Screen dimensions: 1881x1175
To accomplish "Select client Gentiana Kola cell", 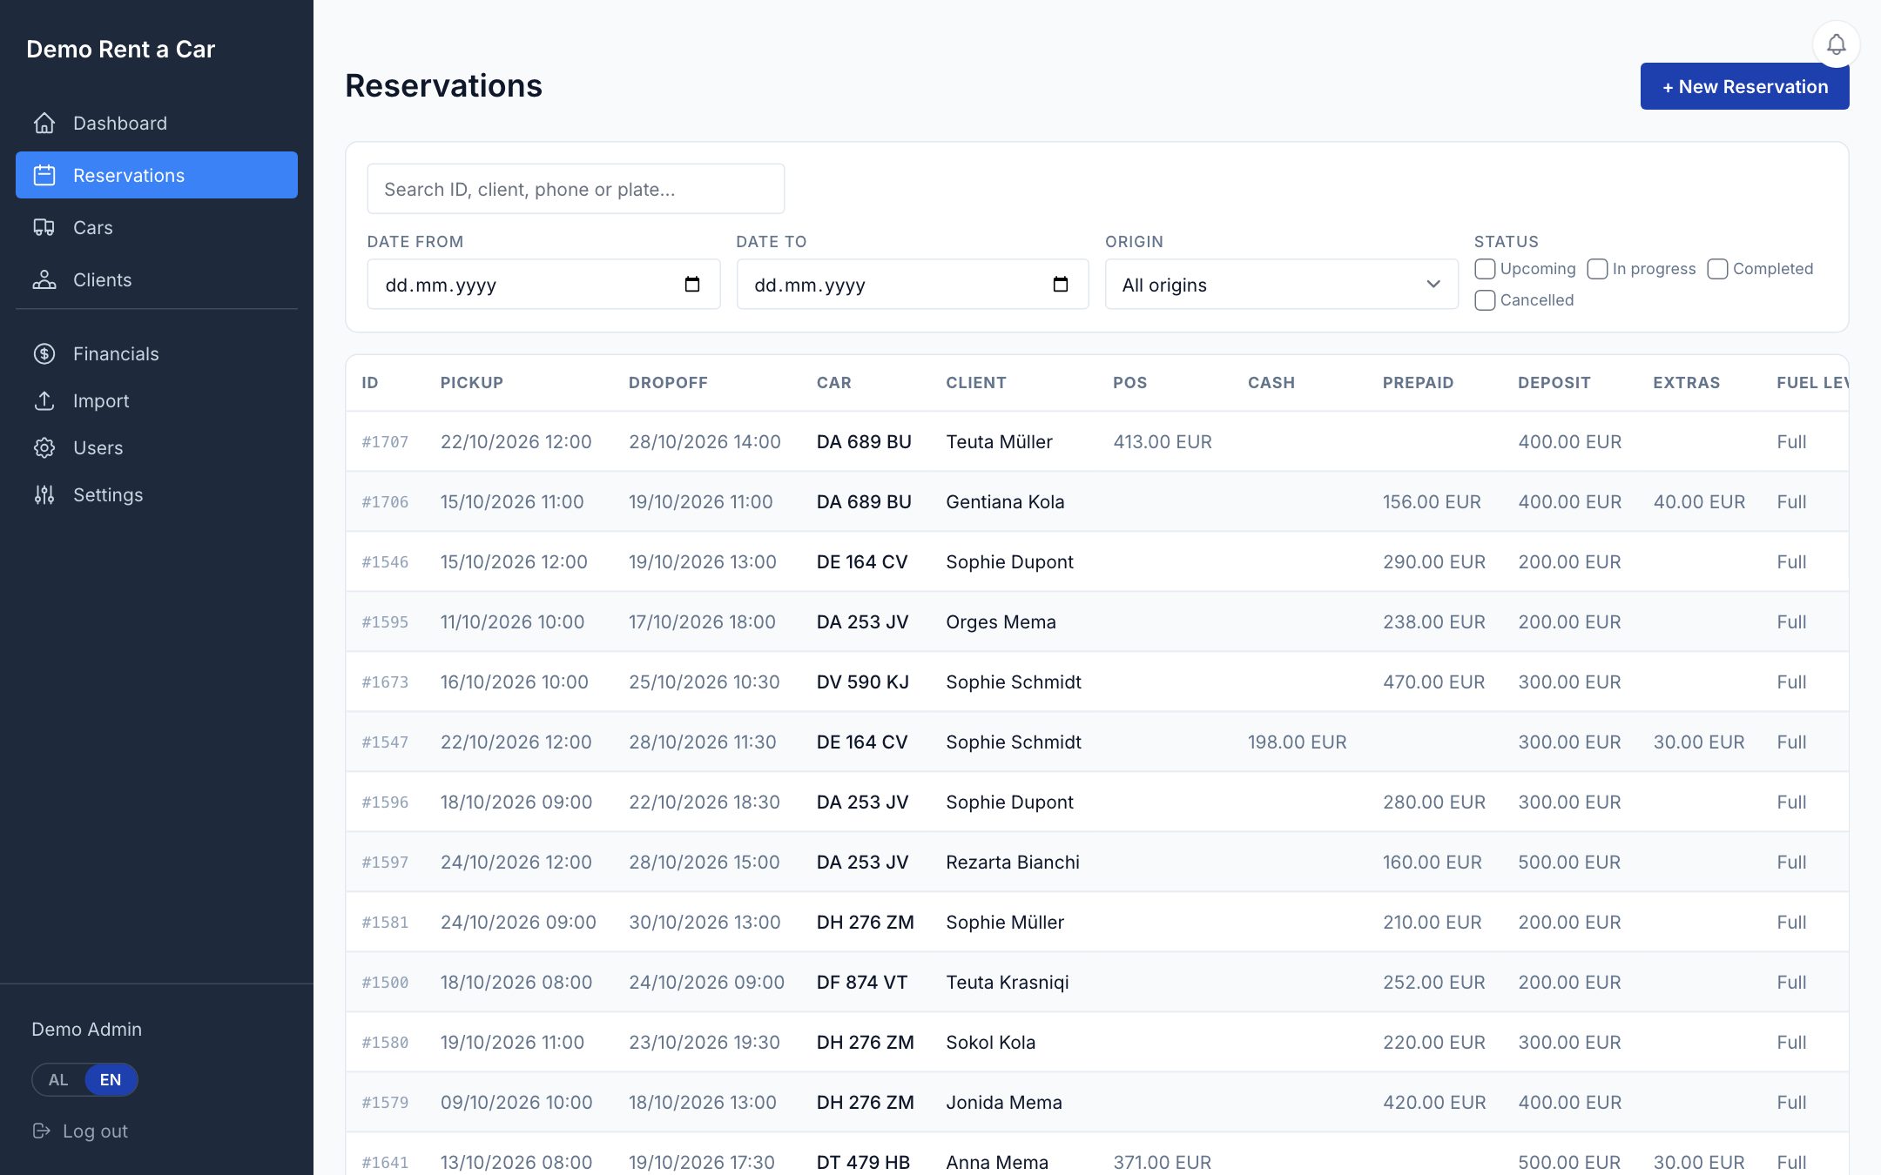I will (1005, 501).
